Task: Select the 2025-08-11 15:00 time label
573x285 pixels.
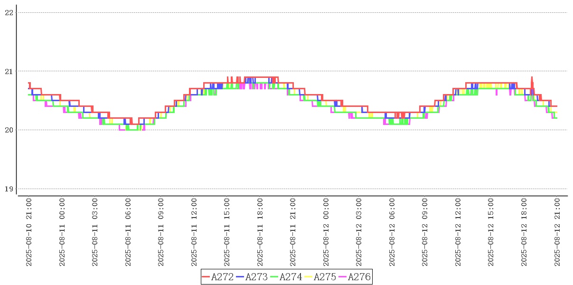Action: point(227,232)
